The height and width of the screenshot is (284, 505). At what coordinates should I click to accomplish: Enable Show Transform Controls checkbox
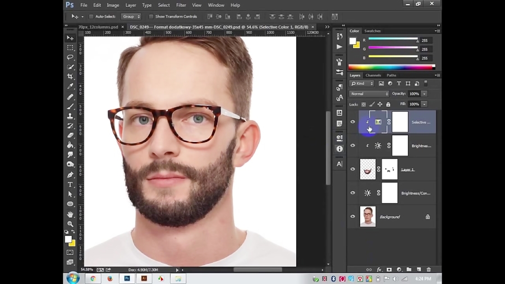click(151, 16)
